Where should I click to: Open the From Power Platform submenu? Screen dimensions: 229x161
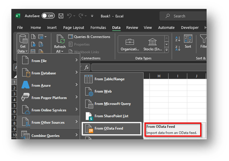[x=48, y=98]
